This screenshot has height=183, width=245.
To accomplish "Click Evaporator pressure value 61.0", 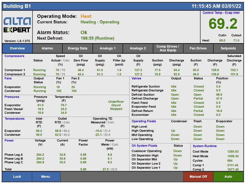I will (x=40, y=105).
